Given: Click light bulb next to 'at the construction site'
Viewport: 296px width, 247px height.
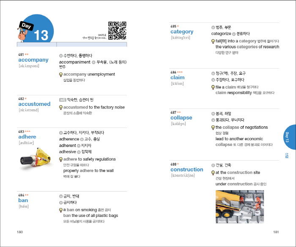Looking at the screenshot, I should tap(213, 173).
